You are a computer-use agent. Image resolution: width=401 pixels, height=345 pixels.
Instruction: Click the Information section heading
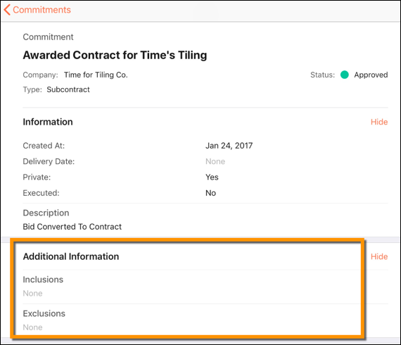(x=48, y=122)
